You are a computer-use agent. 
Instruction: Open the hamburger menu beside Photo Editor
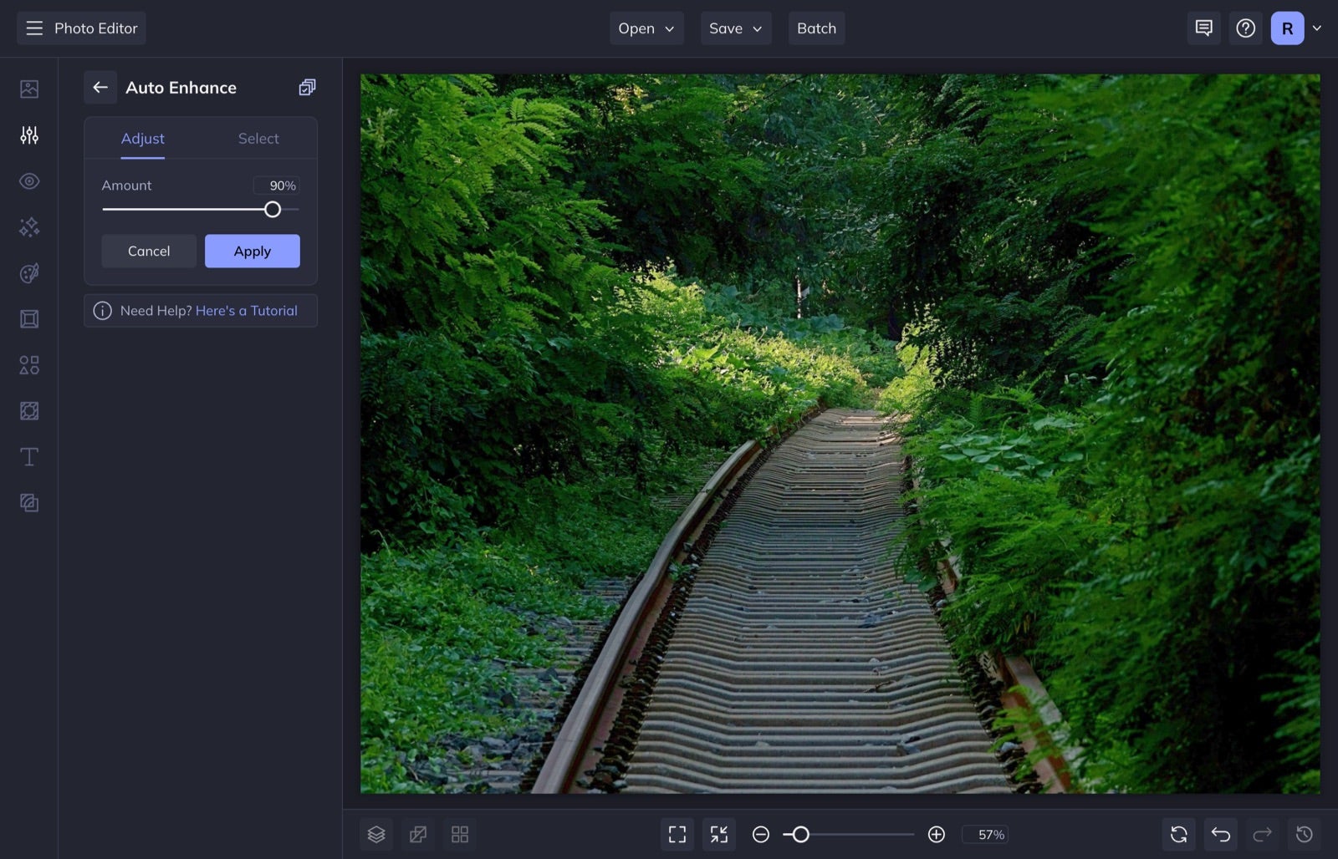(33, 28)
